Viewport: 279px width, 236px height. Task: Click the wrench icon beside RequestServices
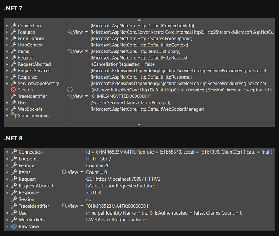point(14,70)
